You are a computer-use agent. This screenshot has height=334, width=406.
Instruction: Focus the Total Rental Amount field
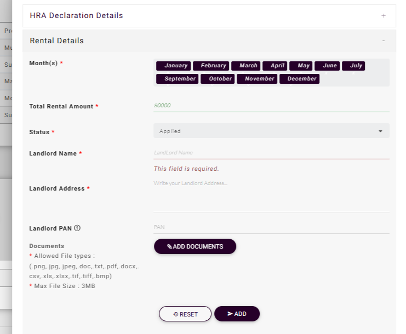point(271,106)
